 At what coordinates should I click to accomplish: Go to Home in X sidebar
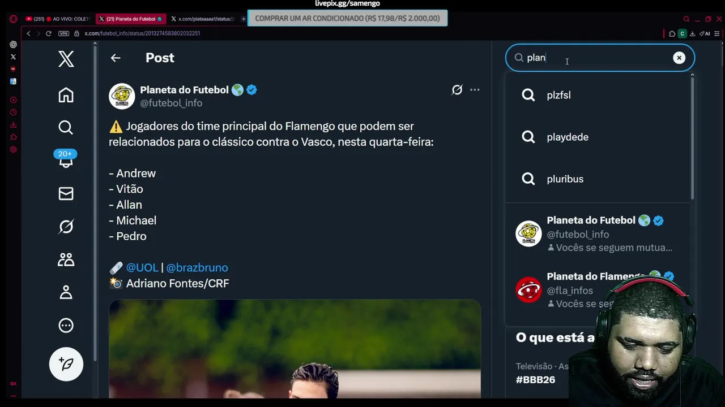click(x=66, y=95)
